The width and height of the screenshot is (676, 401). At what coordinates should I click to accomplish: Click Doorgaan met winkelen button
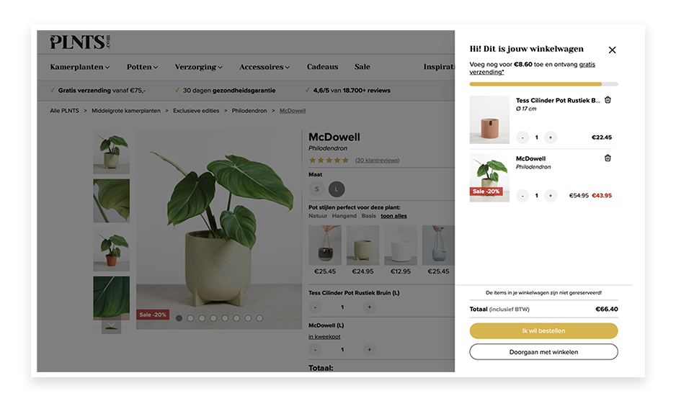click(x=543, y=352)
